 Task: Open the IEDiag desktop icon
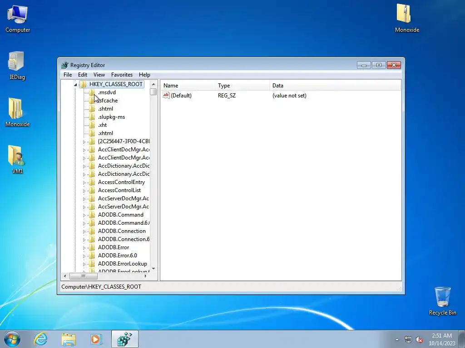pyautogui.click(x=17, y=65)
